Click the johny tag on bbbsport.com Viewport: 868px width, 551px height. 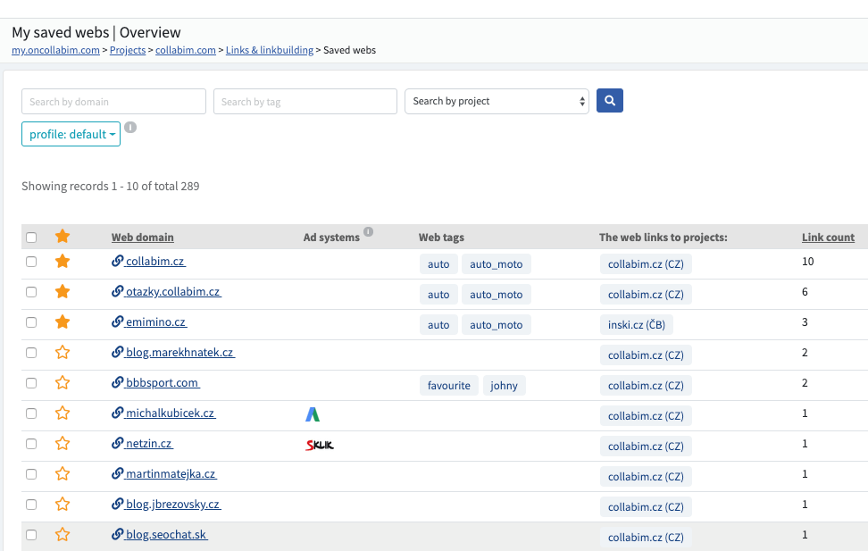tap(504, 386)
